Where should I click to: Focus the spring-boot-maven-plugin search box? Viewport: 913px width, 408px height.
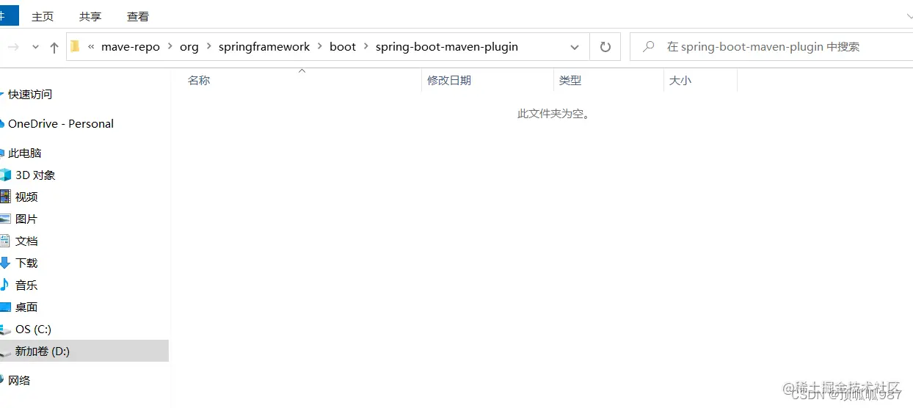click(771, 47)
